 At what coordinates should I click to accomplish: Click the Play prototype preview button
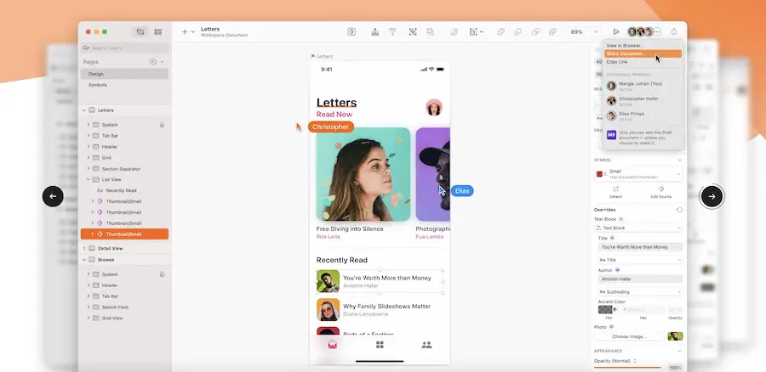coord(616,31)
